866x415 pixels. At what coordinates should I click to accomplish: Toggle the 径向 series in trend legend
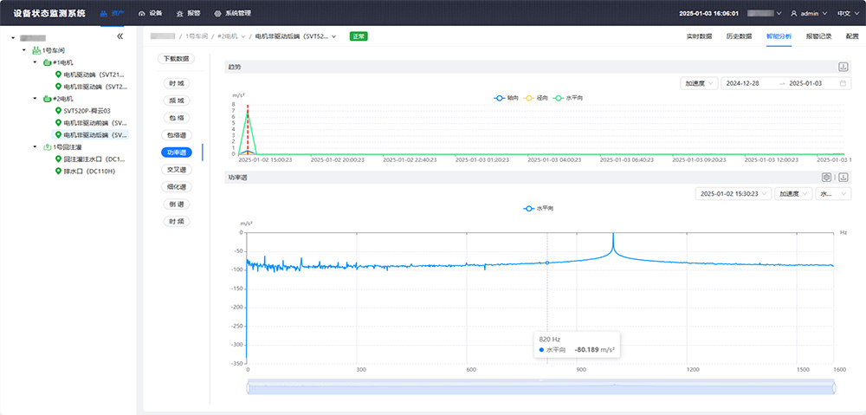535,98
